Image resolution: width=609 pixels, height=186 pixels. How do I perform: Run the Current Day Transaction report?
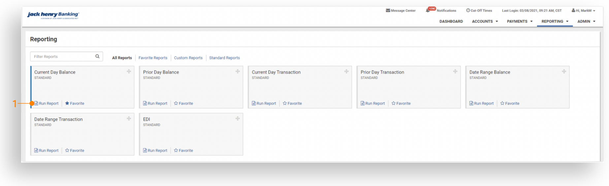pos(264,104)
